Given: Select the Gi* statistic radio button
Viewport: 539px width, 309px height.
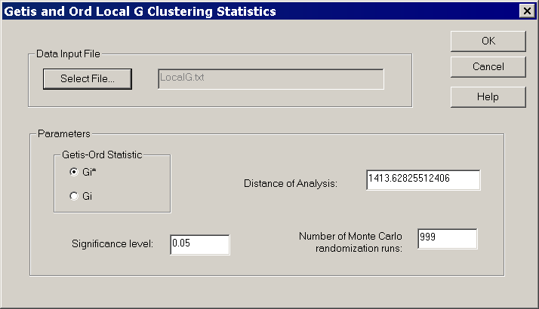Looking at the screenshot, I should pyautogui.click(x=74, y=172).
